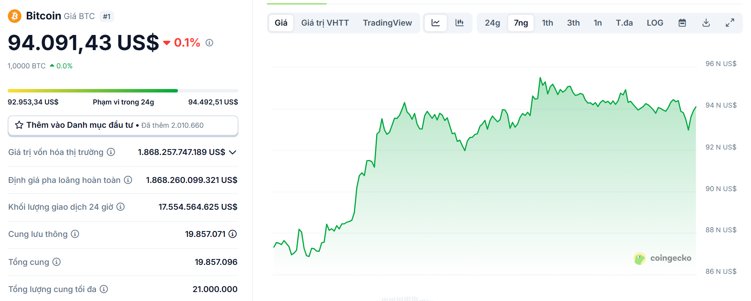
Task: Open info icon for Tổng lượng cung tối đa
Action: pyautogui.click(x=104, y=289)
